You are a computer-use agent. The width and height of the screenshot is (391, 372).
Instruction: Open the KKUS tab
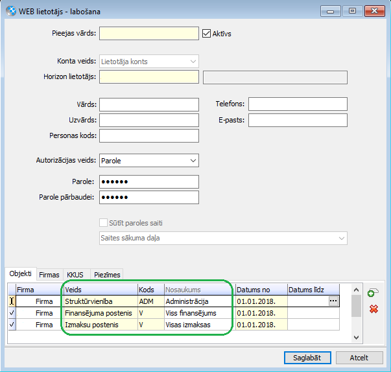tap(75, 275)
